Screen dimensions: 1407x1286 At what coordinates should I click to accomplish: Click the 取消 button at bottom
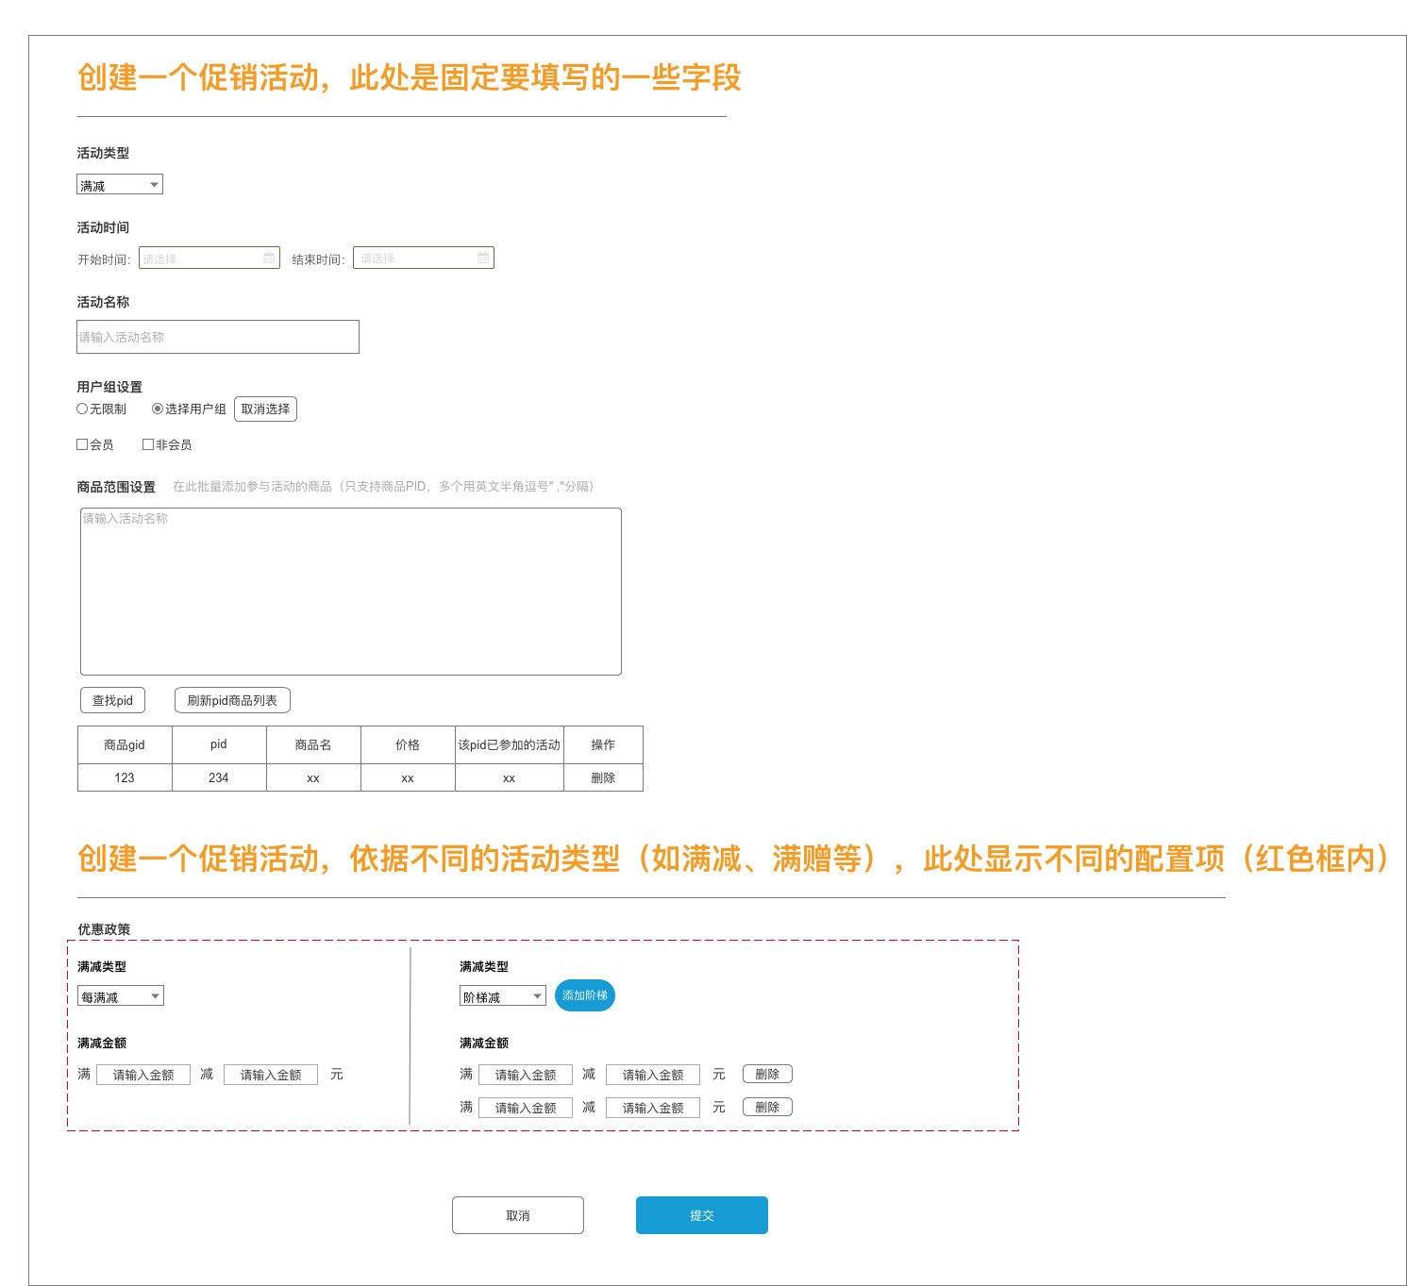tap(518, 1215)
